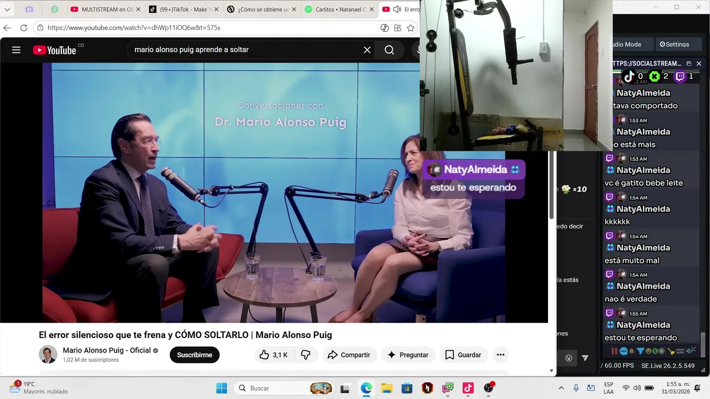Dislike the video with thumbs down
The height and width of the screenshot is (399, 710).
(306, 355)
